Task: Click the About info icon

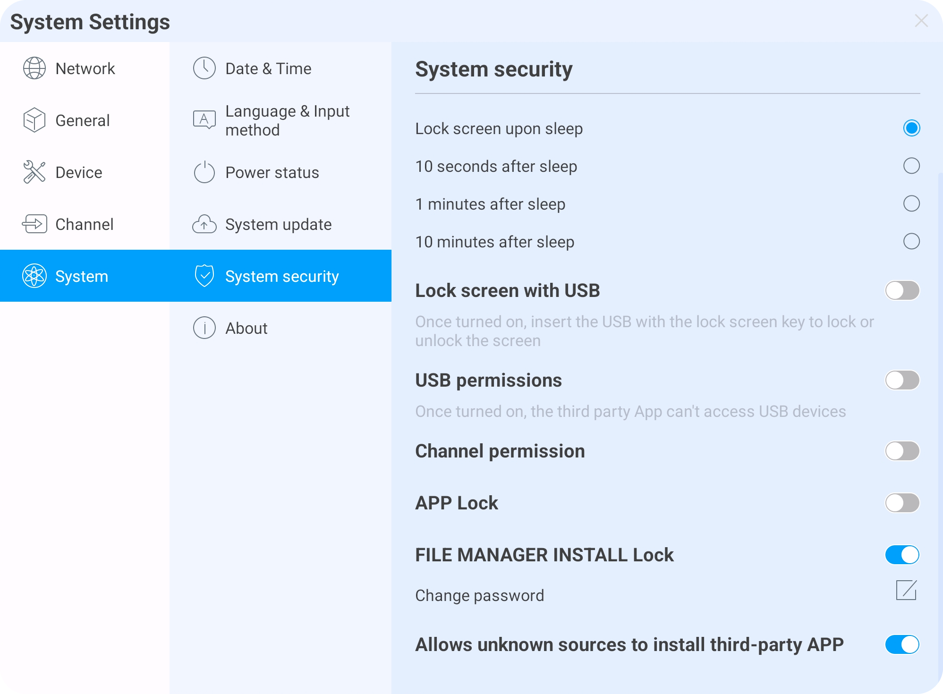Action: click(204, 328)
